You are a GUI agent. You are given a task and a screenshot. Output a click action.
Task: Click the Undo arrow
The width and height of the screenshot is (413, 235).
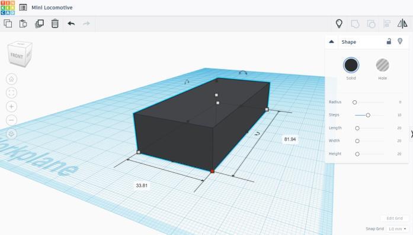click(71, 24)
